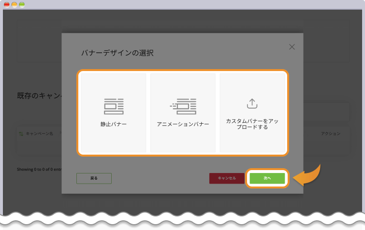Click the green macOS maximize button
This screenshot has width=365, height=230.
tap(22, 4)
